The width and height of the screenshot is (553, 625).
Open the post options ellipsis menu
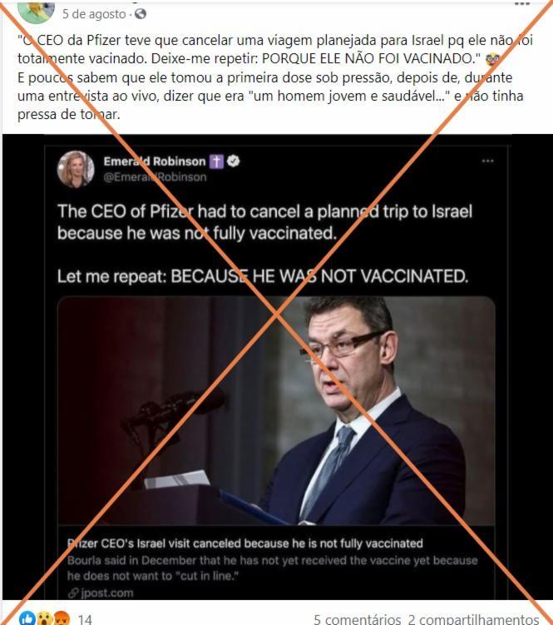pyautogui.click(x=522, y=3)
